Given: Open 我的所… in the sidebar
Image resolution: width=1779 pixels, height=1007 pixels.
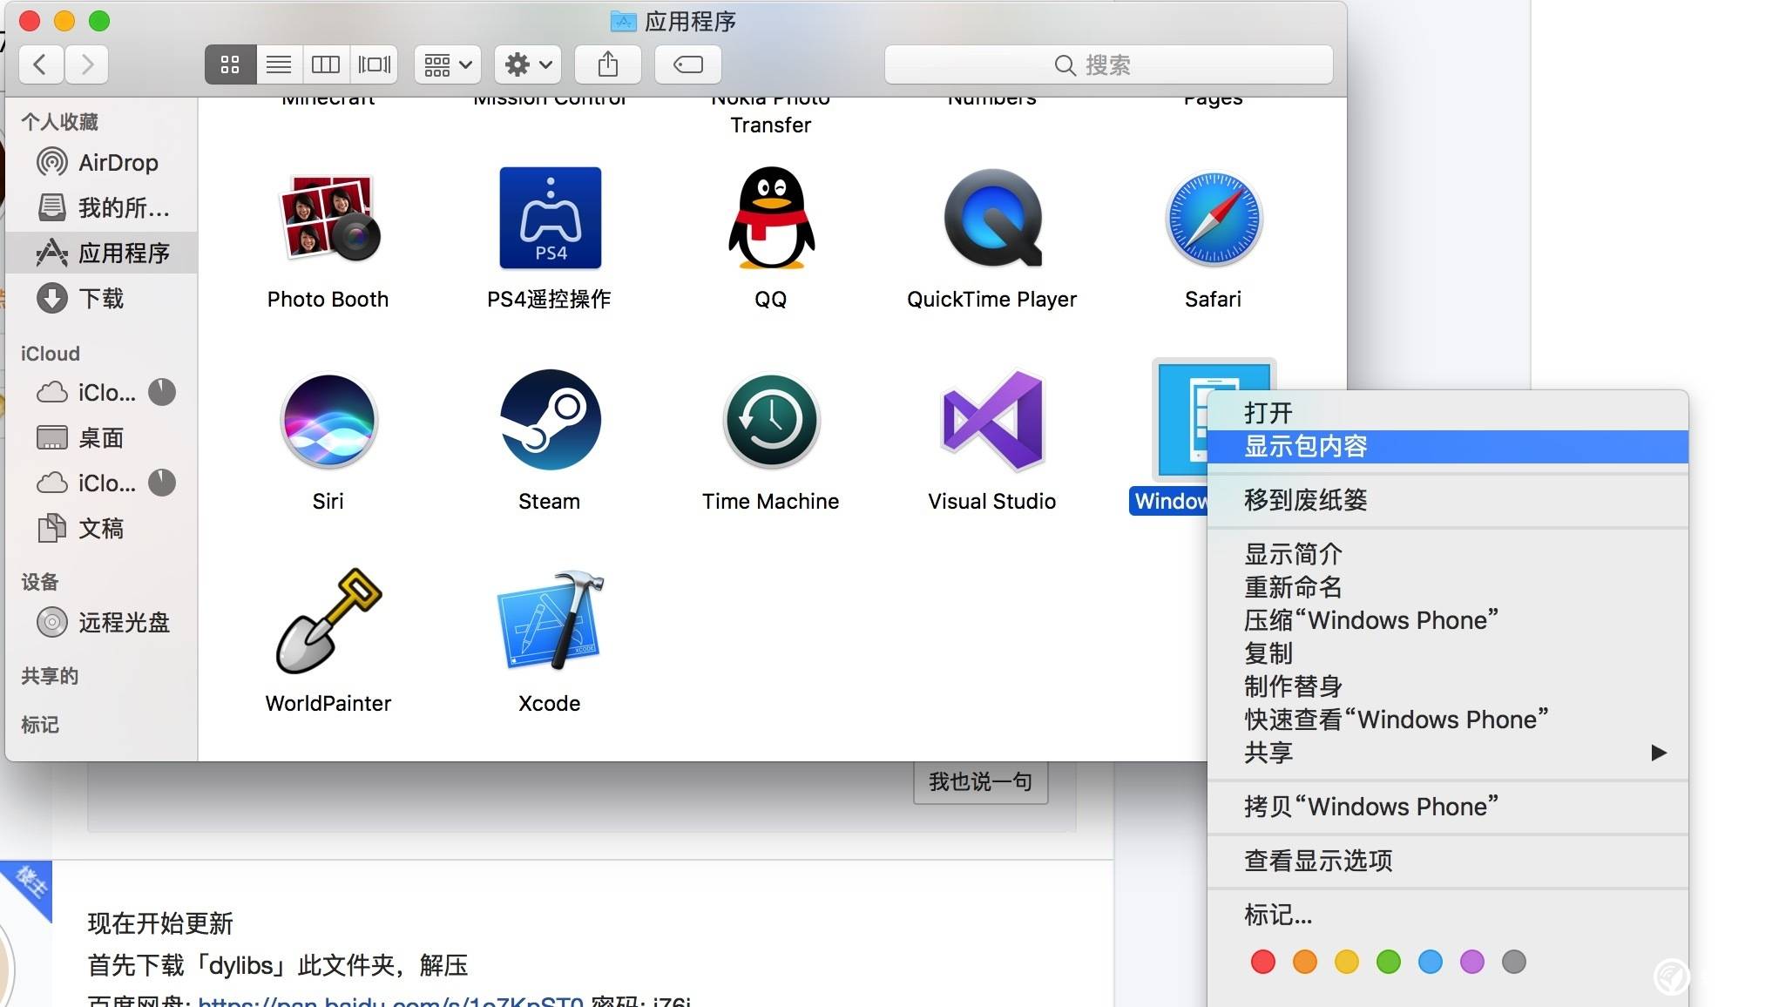Looking at the screenshot, I should (x=101, y=208).
